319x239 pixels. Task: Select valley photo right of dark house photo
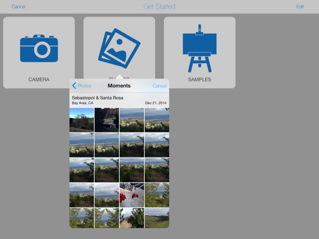[132, 120]
